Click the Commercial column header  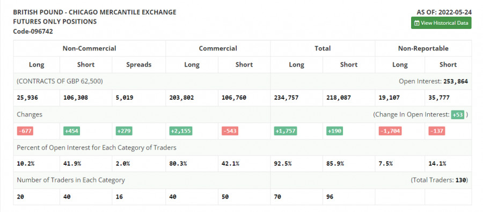pyautogui.click(x=218, y=48)
